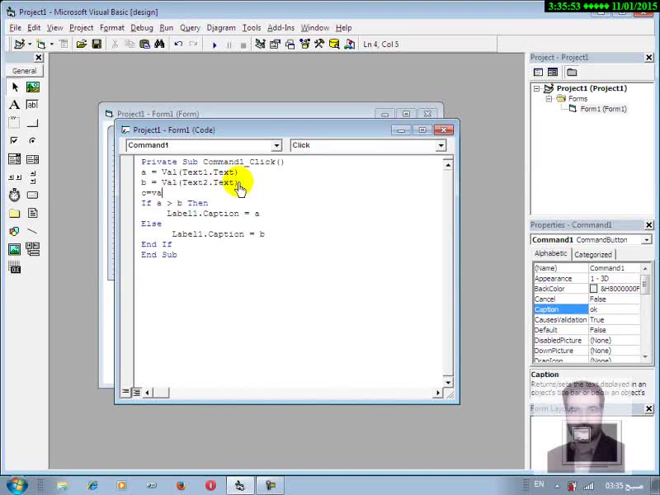This screenshot has height=495, width=660.
Task: Click the Toolbox hammer-and-wrench toolbar icon
Action: pyautogui.click(x=319, y=44)
